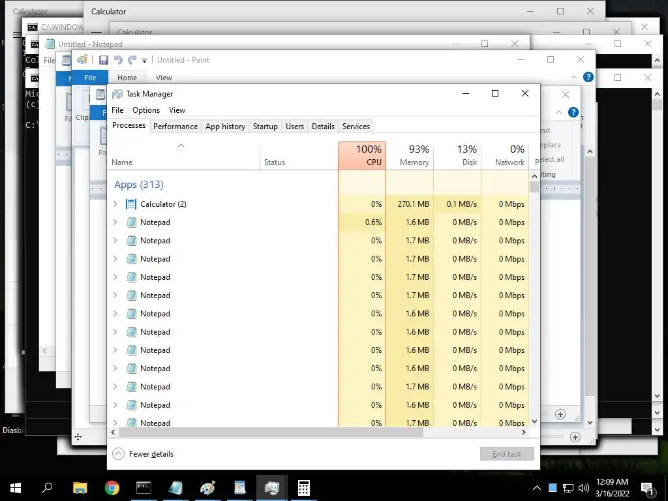Viewport: 668px width, 501px height.
Task: Show hidden icons in the system tray
Action: tap(537, 488)
